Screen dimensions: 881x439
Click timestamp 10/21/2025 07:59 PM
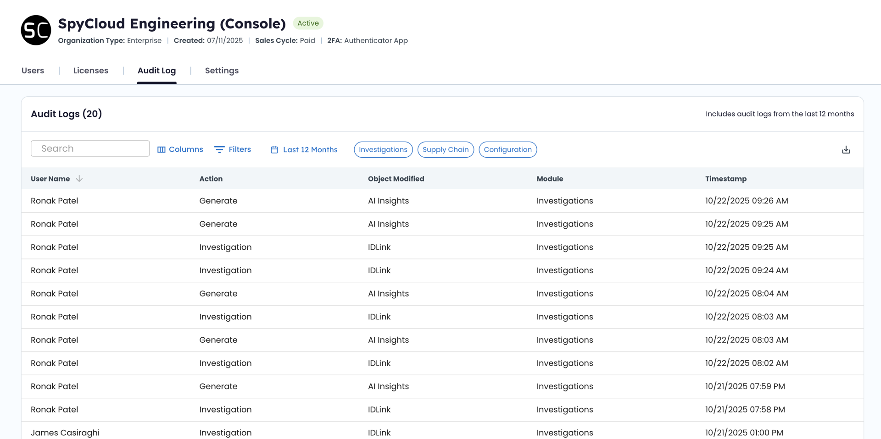[745, 386]
